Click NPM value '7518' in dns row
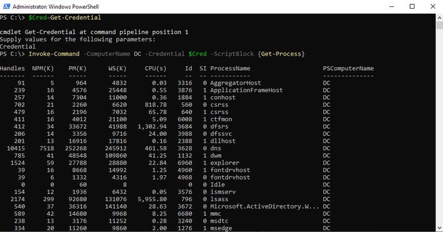Screen dimensions: 443x232 pos(47,149)
